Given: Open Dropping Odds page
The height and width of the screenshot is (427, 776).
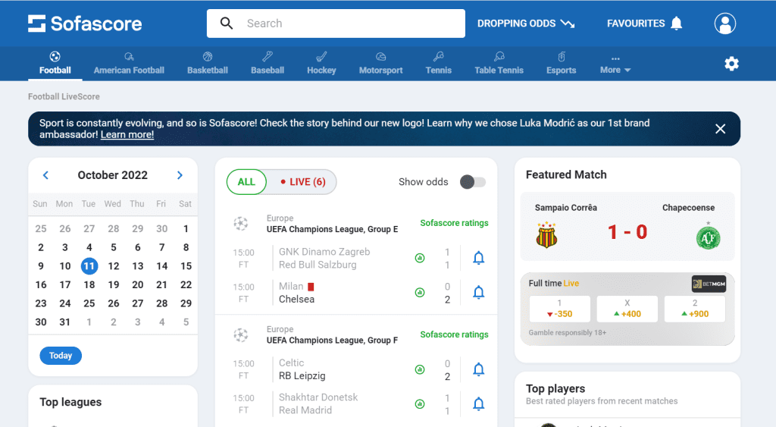Looking at the screenshot, I should pyautogui.click(x=526, y=24).
